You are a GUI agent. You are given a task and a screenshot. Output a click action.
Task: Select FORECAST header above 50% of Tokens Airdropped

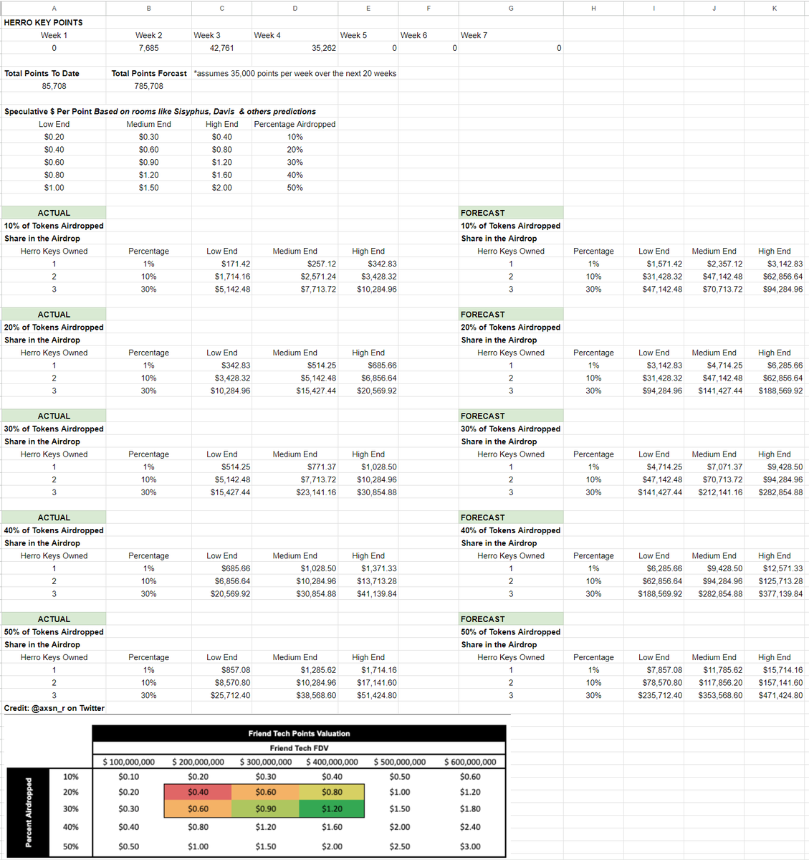511,619
